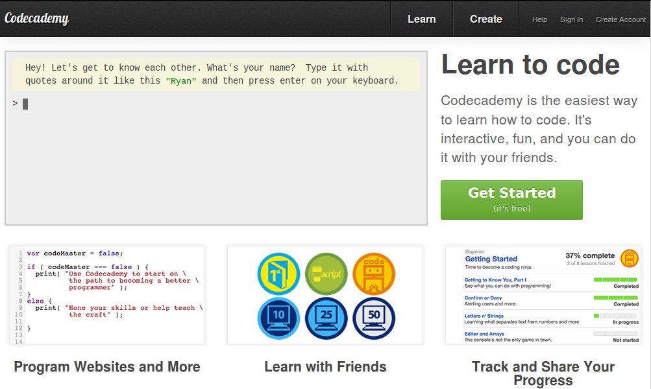Click the Track and Share Your Progress heading
Screen dimensions: 651x389
click(543, 373)
